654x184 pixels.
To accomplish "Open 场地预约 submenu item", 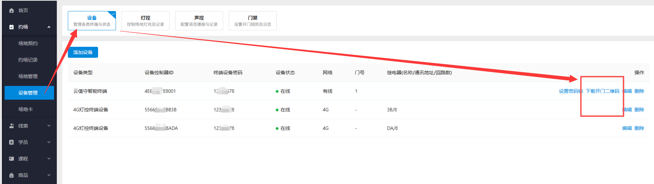I will pos(28,43).
